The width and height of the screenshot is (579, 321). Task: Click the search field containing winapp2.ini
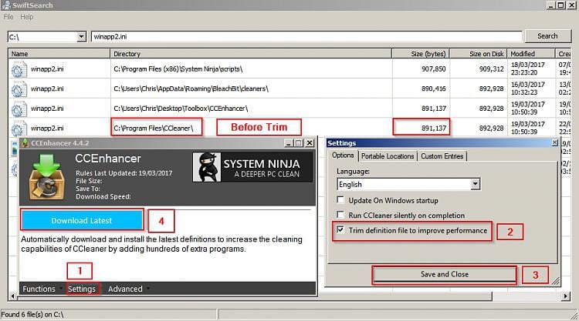(306, 37)
